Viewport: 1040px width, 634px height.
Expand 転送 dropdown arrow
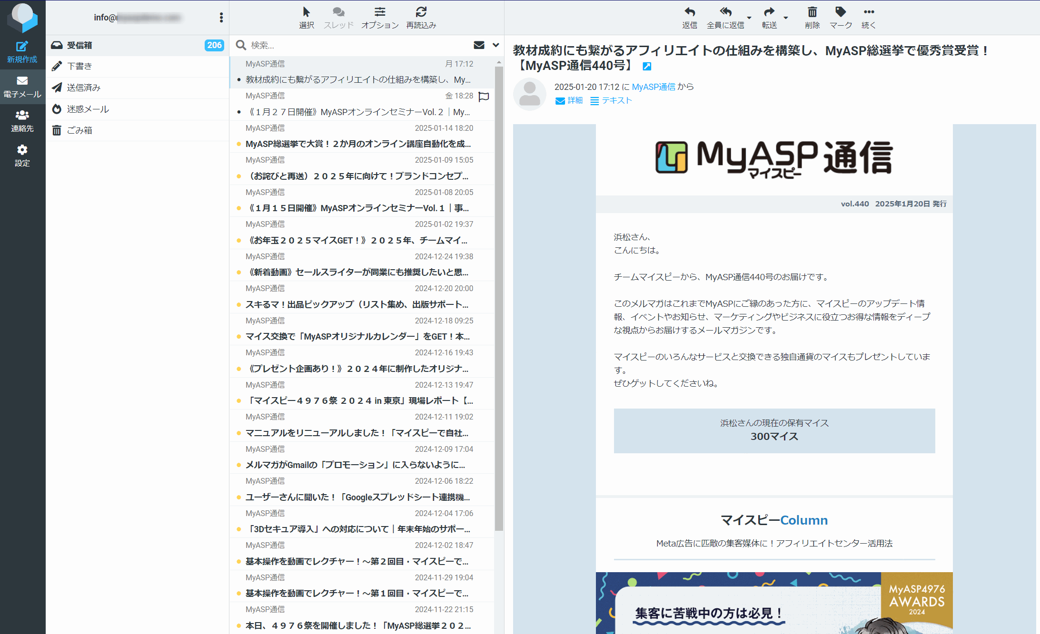[x=786, y=18]
